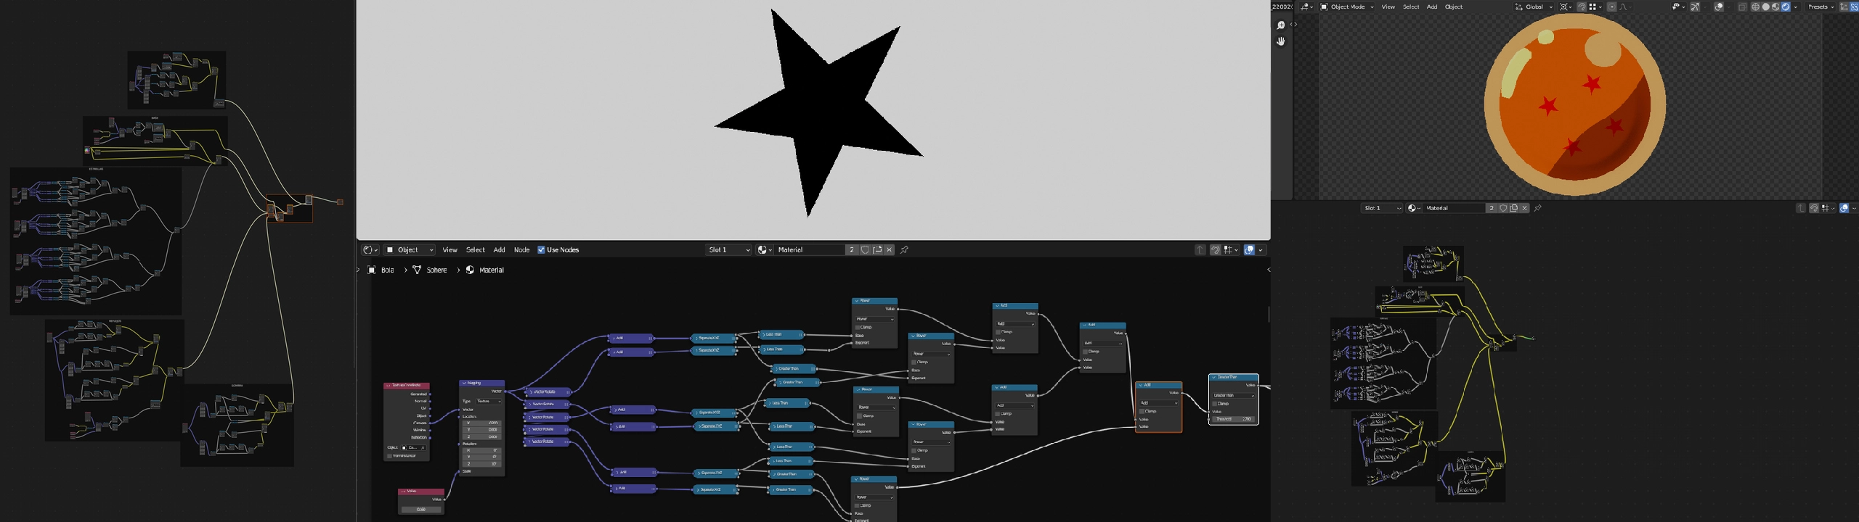1859x522 pixels.
Task: Switch to rendered viewport shading
Action: click(x=1786, y=7)
